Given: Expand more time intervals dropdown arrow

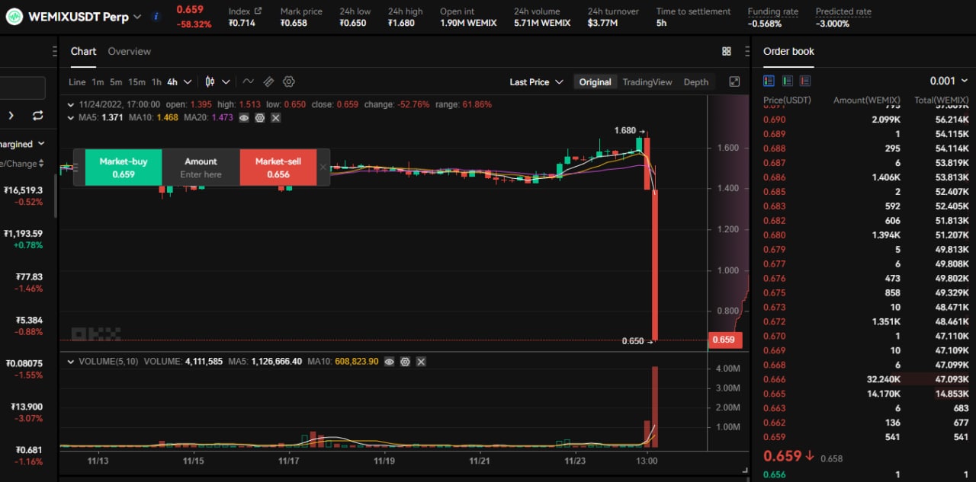Looking at the screenshot, I should tap(188, 82).
